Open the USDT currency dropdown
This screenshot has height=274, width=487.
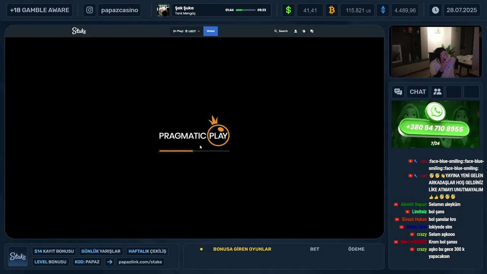tap(192, 31)
